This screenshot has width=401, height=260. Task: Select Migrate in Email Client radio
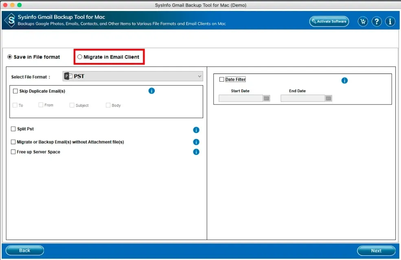tap(80, 57)
